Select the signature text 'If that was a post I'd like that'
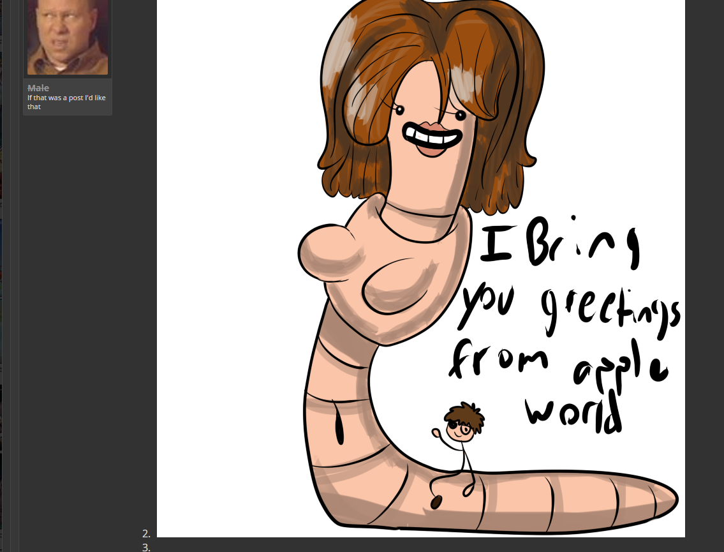Screen dimensions: 724x552 tap(66, 102)
